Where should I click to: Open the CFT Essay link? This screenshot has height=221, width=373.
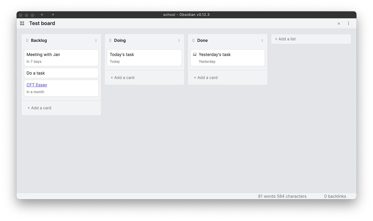pos(37,85)
